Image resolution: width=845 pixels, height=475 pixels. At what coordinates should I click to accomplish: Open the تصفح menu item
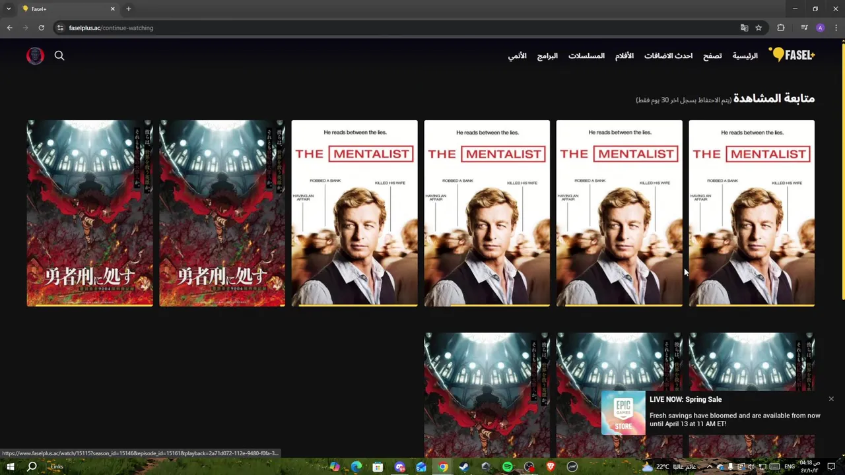click(712, 56)
